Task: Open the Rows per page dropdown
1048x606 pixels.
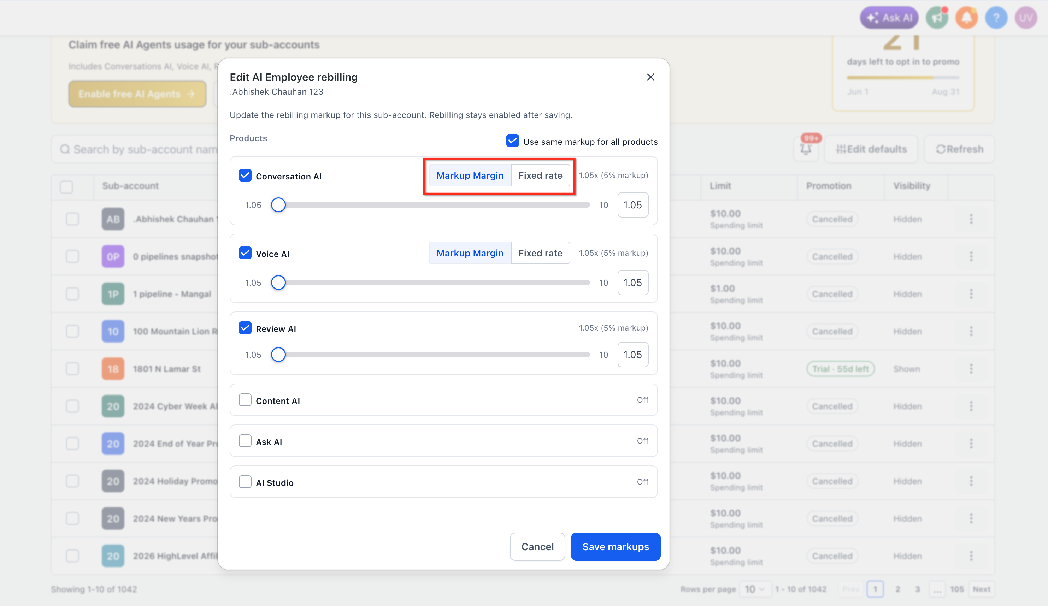Action: coord(756,589)
